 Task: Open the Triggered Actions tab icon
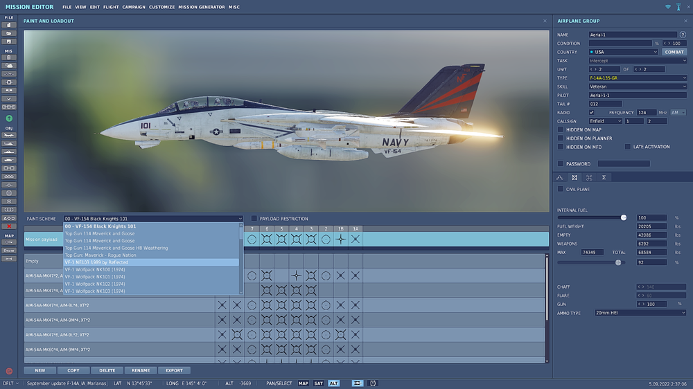coord(589,177)
